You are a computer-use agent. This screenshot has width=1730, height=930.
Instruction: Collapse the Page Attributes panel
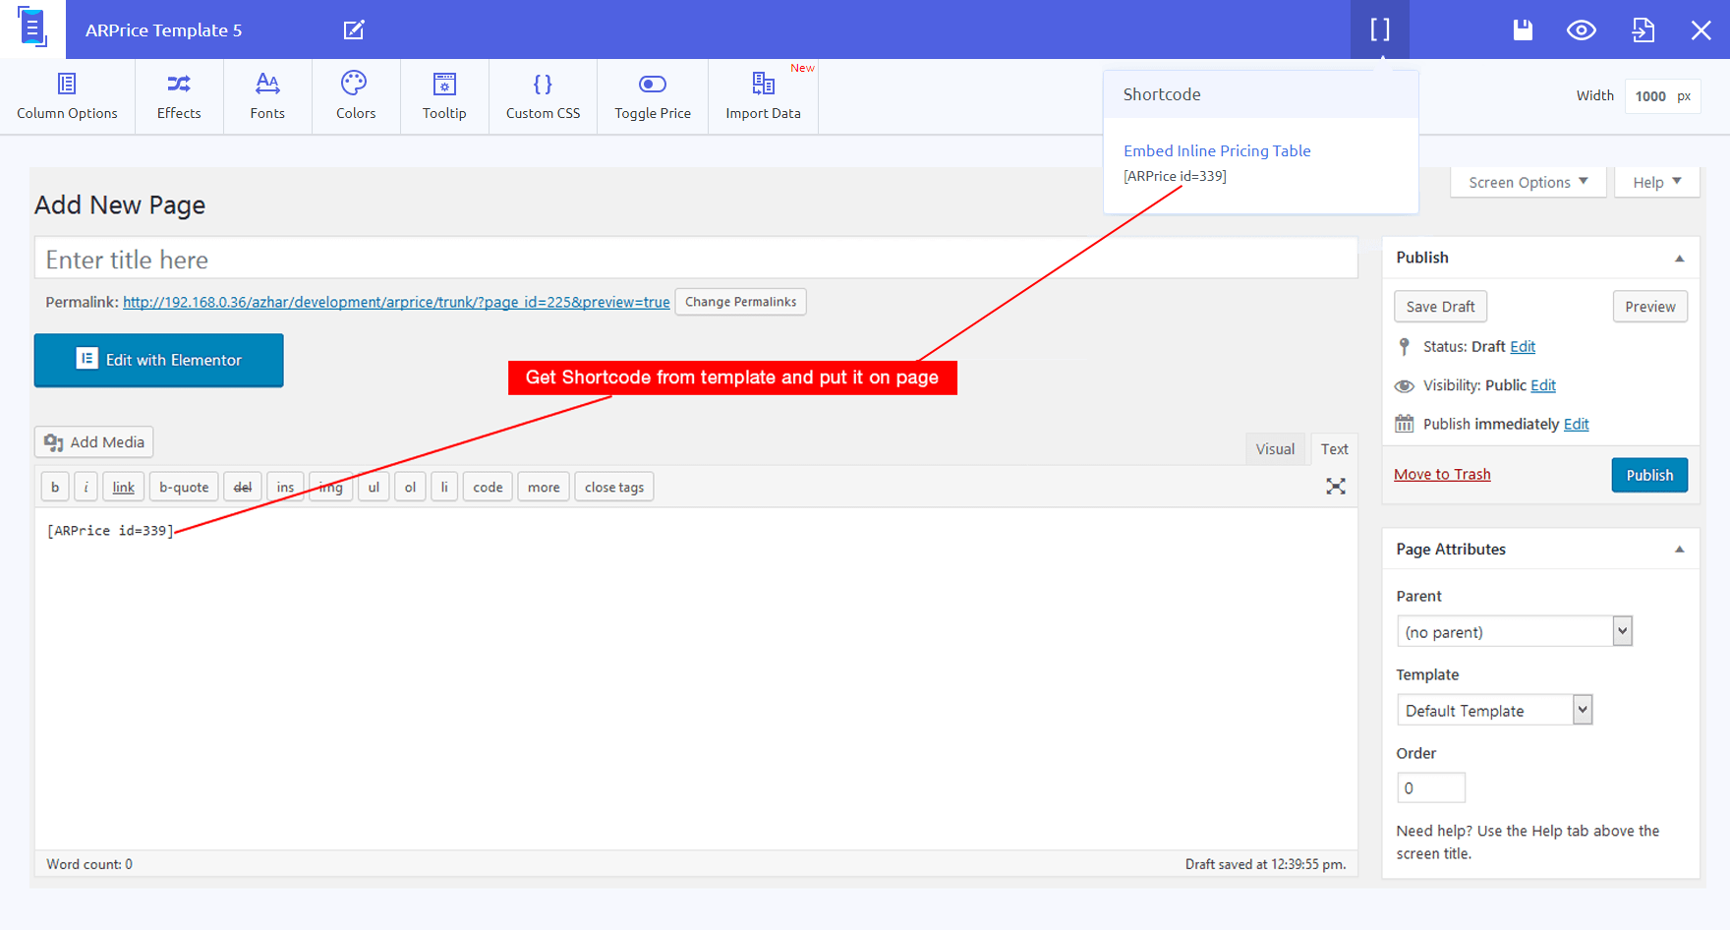[x=1679, y=550]
